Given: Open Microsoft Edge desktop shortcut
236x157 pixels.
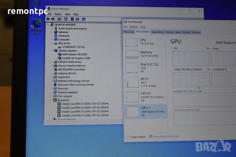Looking at the screenshot, I should 36,26.
